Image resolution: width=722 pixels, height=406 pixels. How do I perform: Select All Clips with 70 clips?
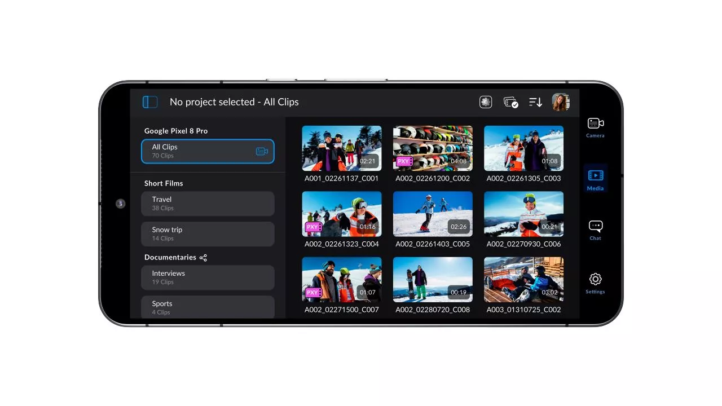[208, 151]
